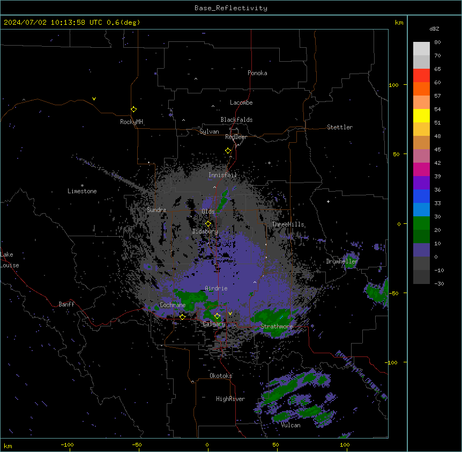Click the Didsbury city label
The height and width of the screenshot is (452, 462).
point(205,231)
